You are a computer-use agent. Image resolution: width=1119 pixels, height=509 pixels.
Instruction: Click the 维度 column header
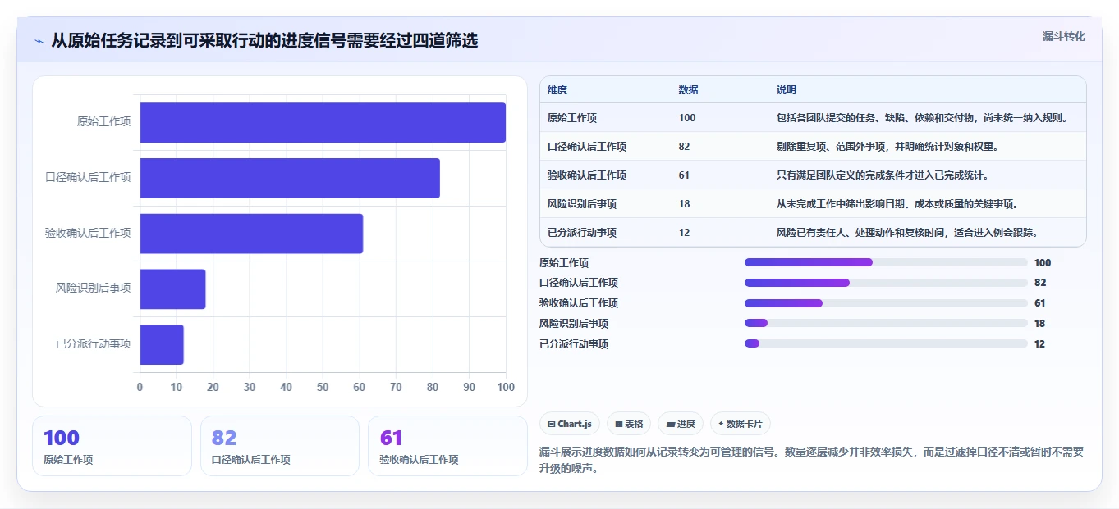[557, 90]
